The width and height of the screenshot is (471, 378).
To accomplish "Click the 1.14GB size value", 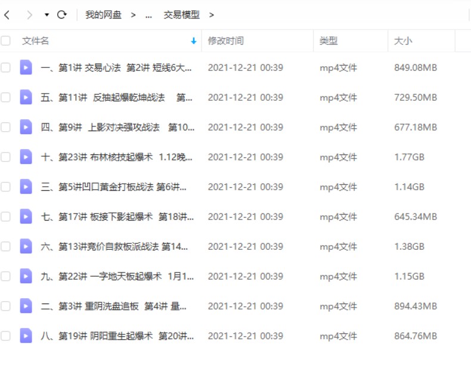I will (x=410, y=187).
